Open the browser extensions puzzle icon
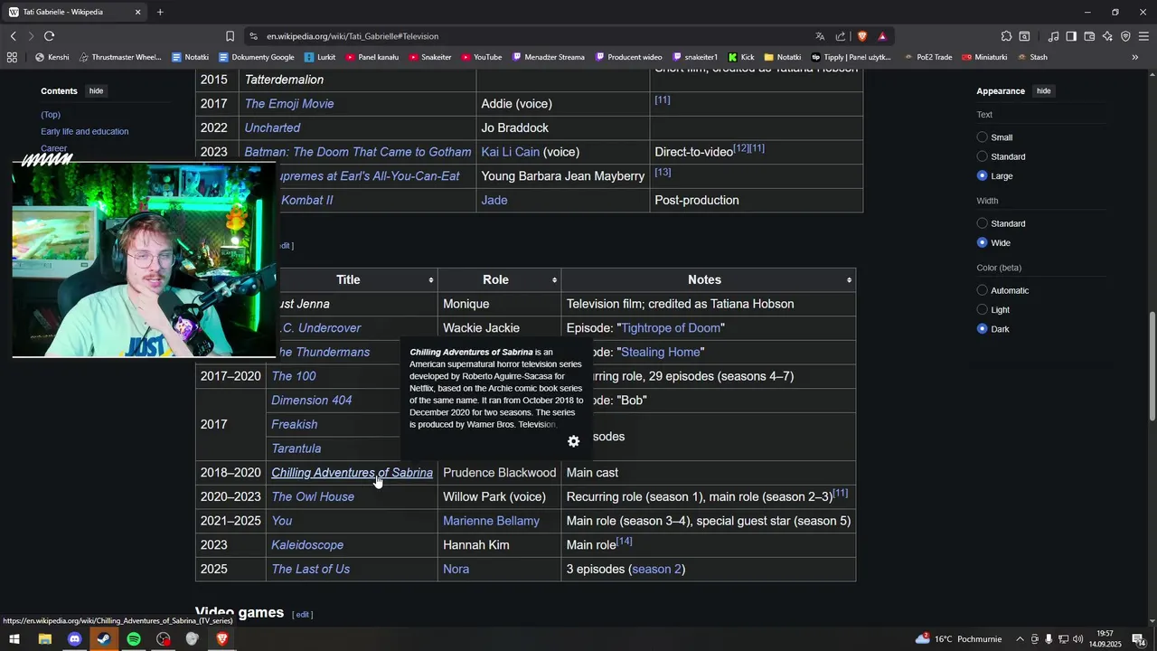 point(1006,36)
